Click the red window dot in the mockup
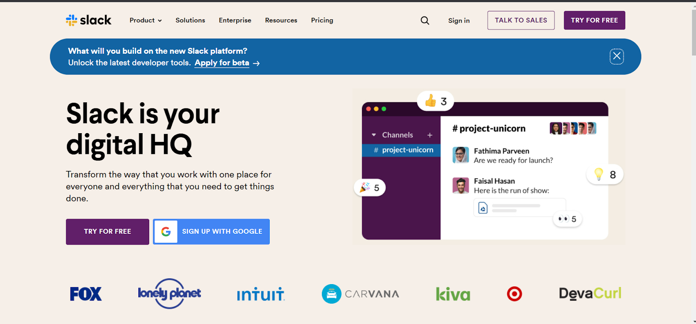This screenshot has height=324, width=696. point(368,109)
